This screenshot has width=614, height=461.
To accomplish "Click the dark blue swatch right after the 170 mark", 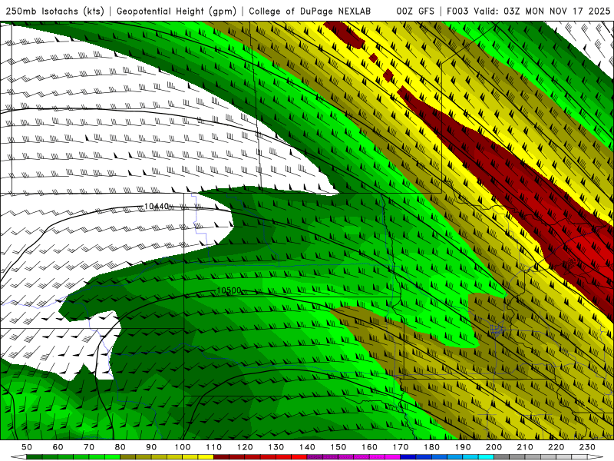I will pos(408,457).
